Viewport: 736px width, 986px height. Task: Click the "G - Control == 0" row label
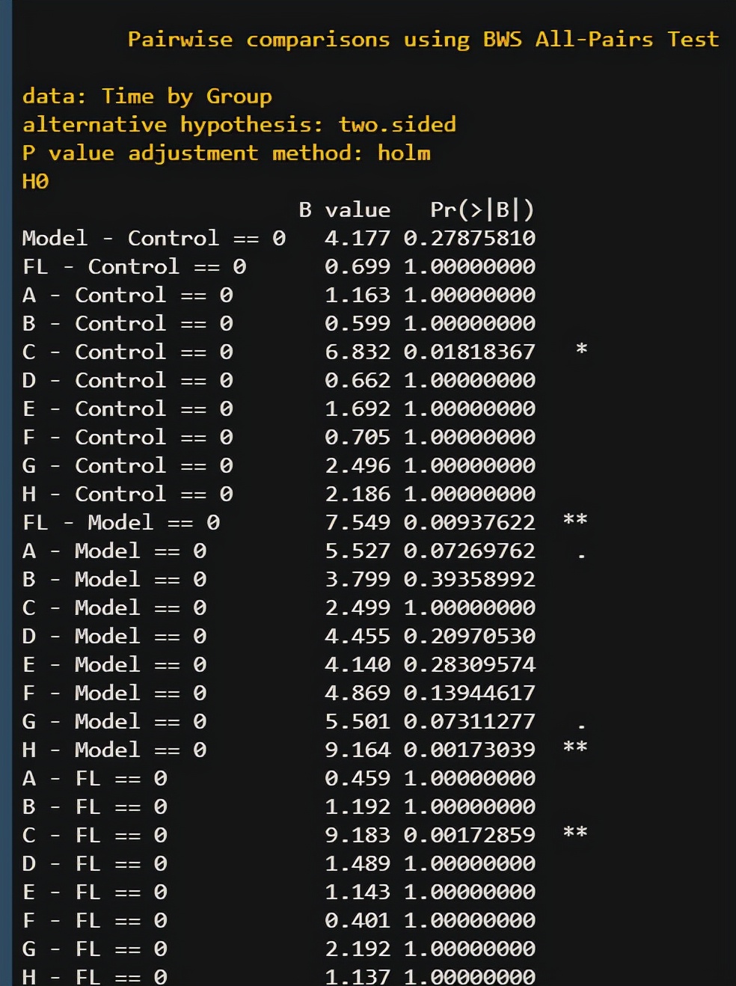[127, 466]
